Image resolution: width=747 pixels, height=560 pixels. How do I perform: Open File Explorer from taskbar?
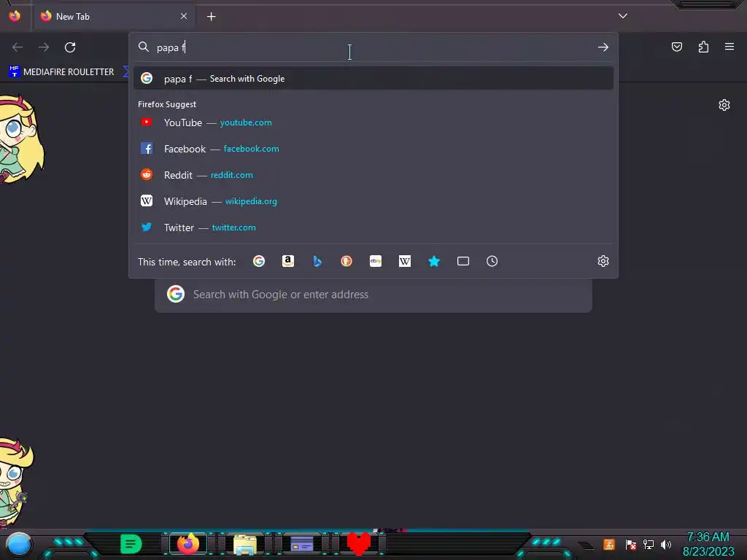click(x=245, y=544)
